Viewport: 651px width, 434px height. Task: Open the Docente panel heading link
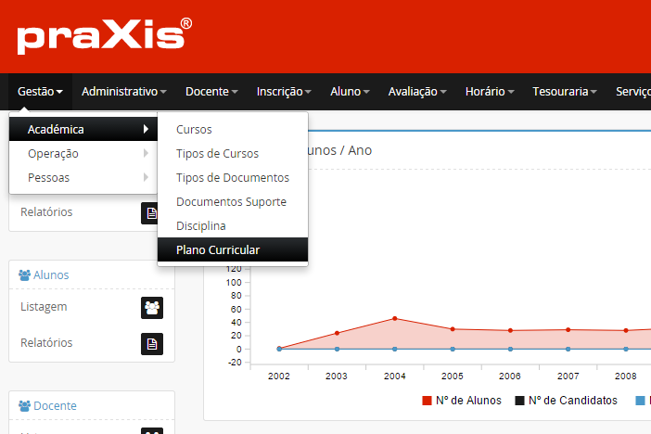(55, 406)
